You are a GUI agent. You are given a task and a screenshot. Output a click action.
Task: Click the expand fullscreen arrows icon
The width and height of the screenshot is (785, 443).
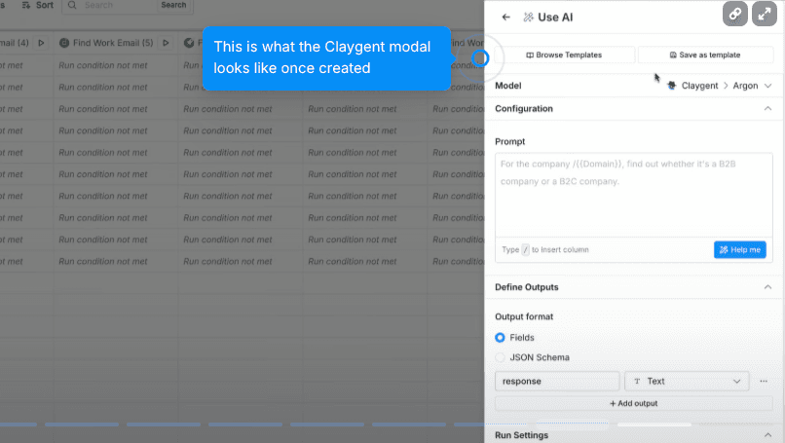765,14
